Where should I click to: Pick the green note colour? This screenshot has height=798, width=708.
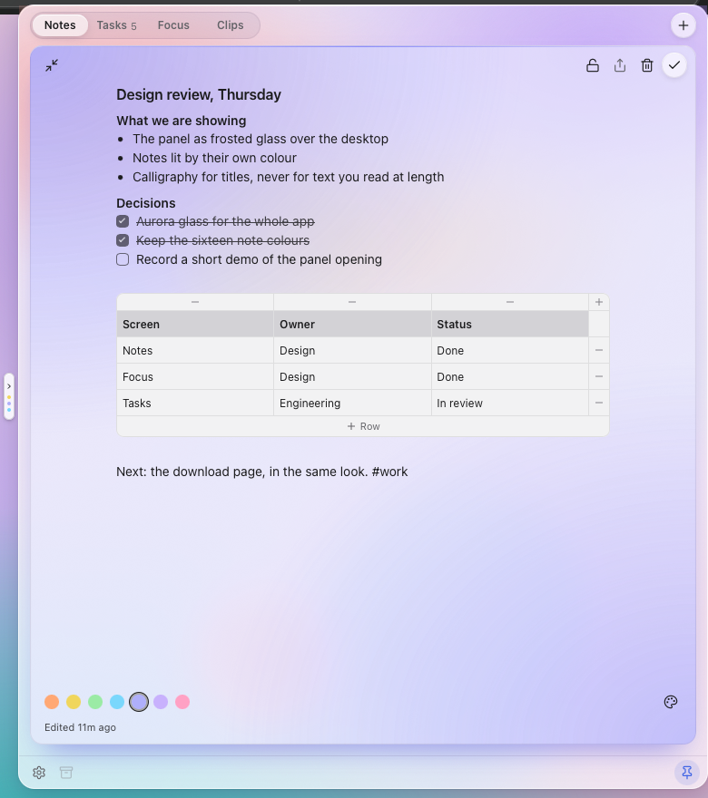(x=95, y=702)
